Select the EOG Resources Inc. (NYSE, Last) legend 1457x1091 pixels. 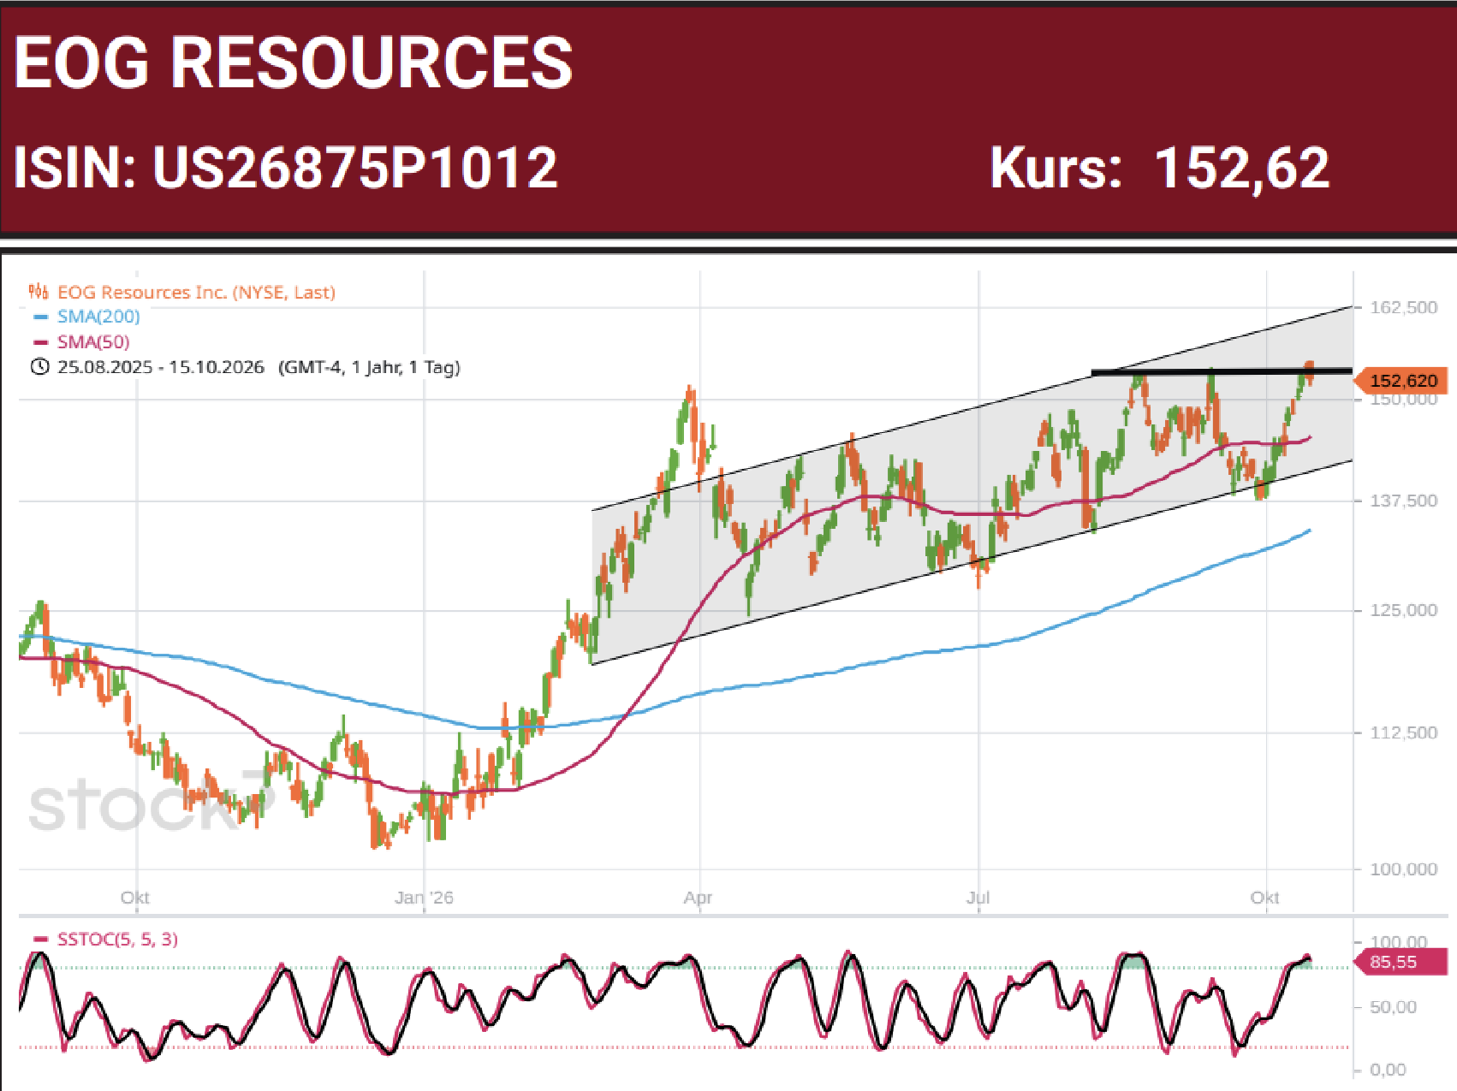[196, 293]
